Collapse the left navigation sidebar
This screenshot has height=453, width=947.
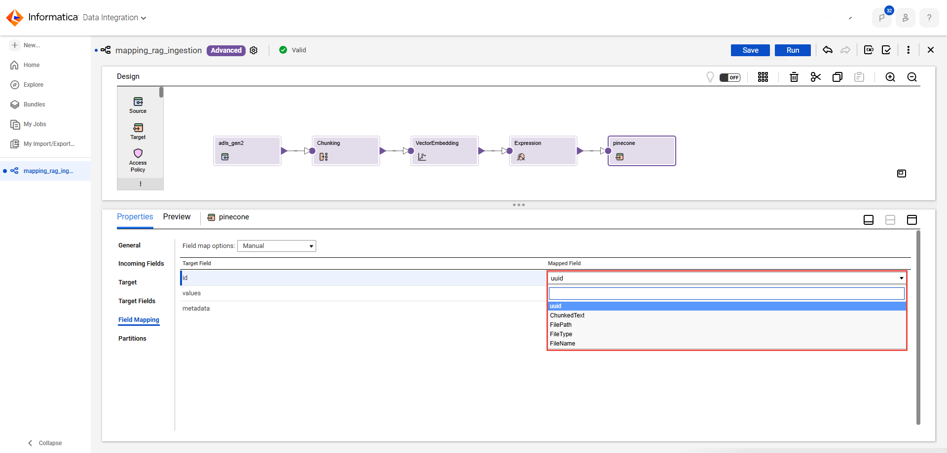click(x=45, y=443)
